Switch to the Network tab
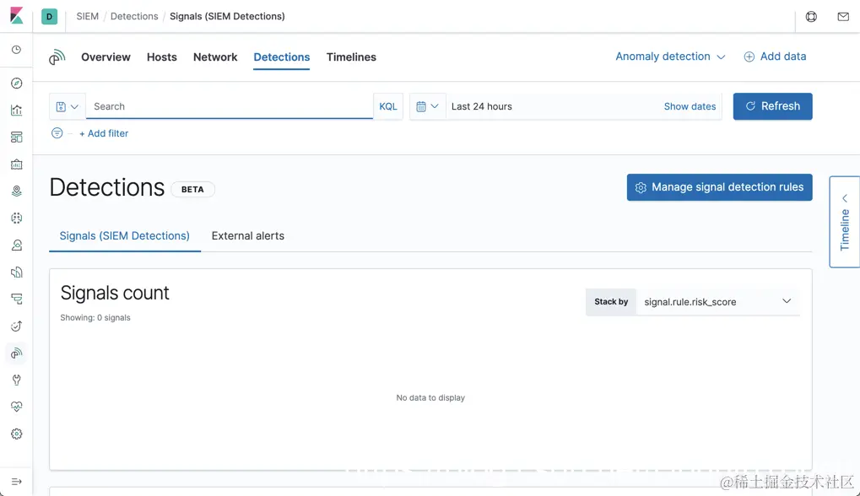Image resolution: width=860 pixels, height=496 pixels. [215, 57]
